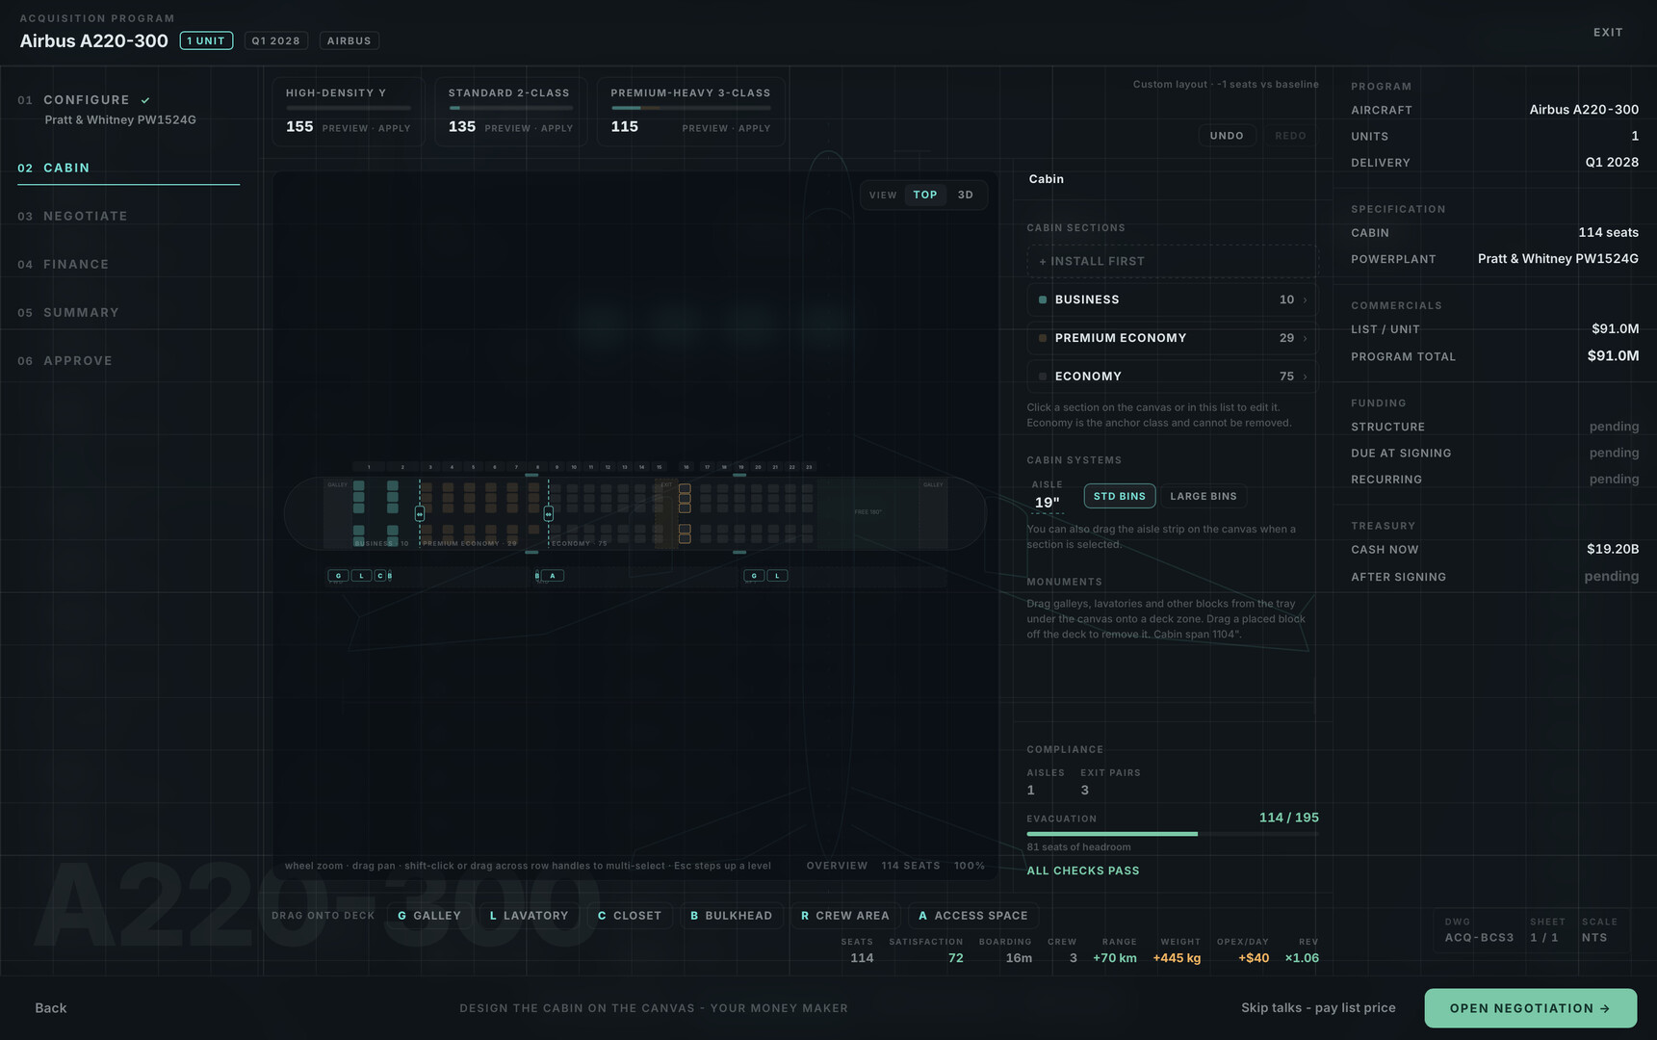Click the row 1 handle above the cabin

click(x=369, y=467)
